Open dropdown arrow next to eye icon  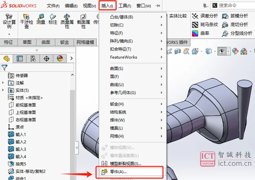click(x=228, y=51)
